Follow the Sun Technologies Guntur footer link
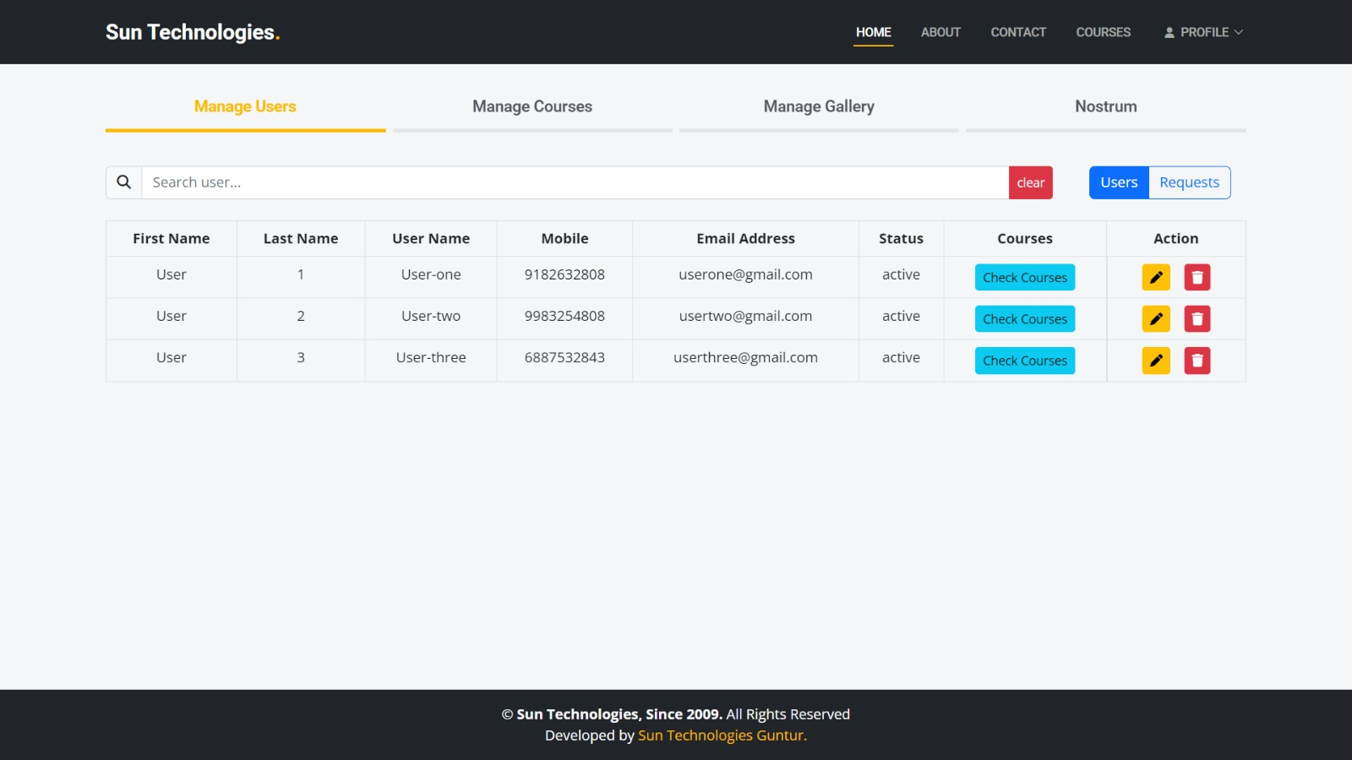This screenshot has width=1352, height=760. pyautogui.click(x=722, y=736)
